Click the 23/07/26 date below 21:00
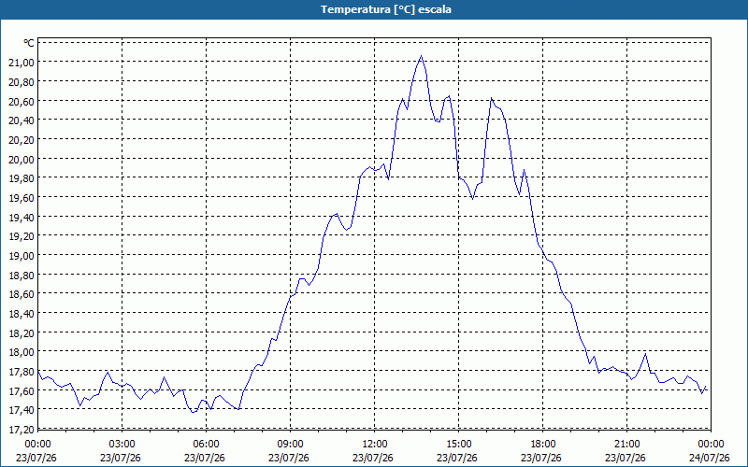Viewport: 748px width, 467px height. tap(626, 458)
